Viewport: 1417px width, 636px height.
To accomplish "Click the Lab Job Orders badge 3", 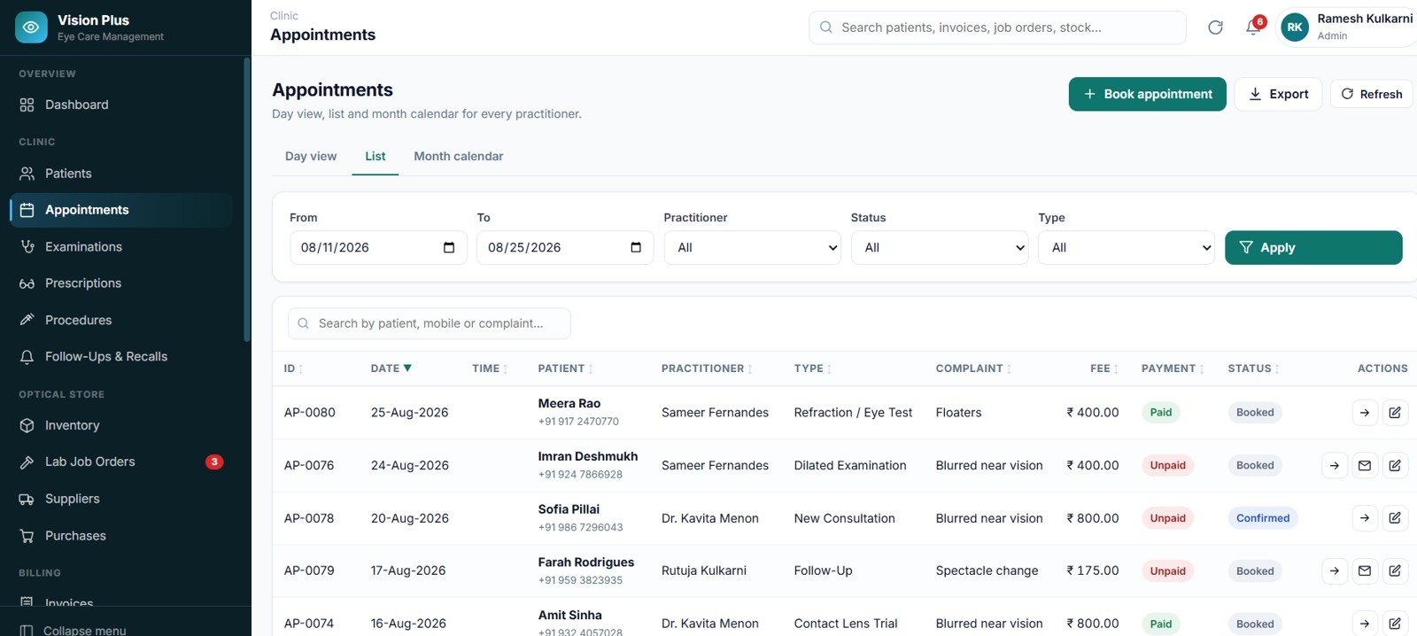I will pos(214,462).
